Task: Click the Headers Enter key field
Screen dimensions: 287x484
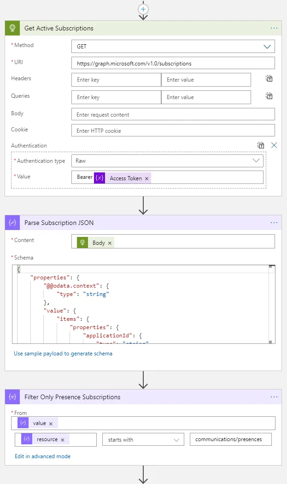Action: (x=117, y=80)
